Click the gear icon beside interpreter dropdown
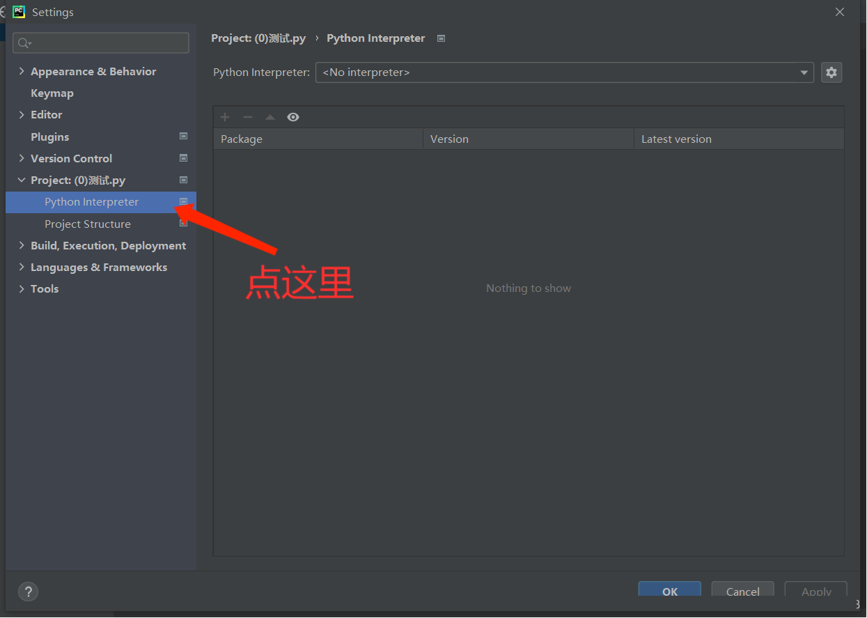Viewport: 867px width, 618px height. coord(831,72)
